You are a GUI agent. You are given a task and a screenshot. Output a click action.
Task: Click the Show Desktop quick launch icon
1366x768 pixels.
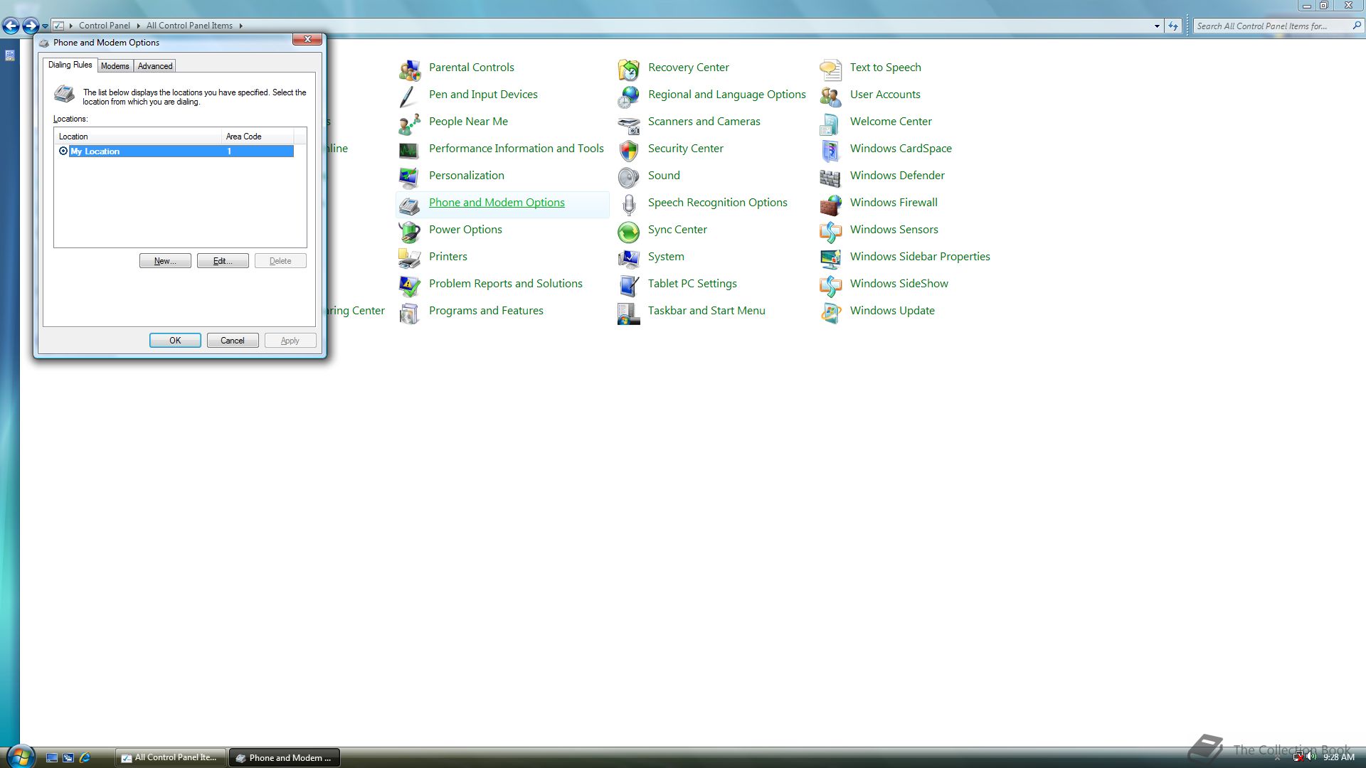(x=51, y=758)
